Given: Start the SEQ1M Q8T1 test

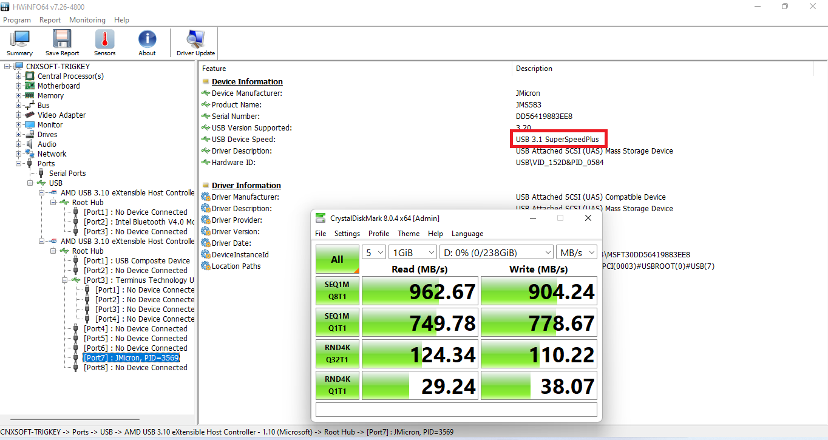Looking at the screenshot, I should [337, 291].
